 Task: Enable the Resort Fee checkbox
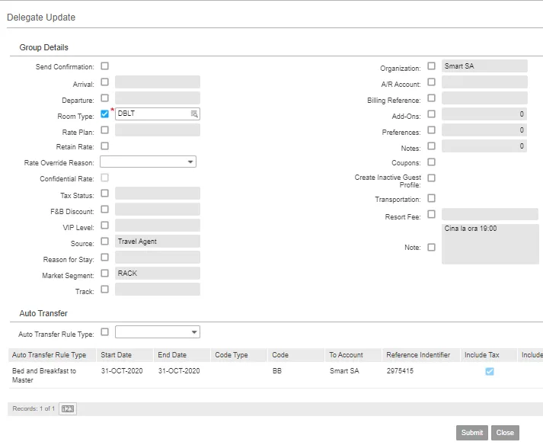[431, 214]
